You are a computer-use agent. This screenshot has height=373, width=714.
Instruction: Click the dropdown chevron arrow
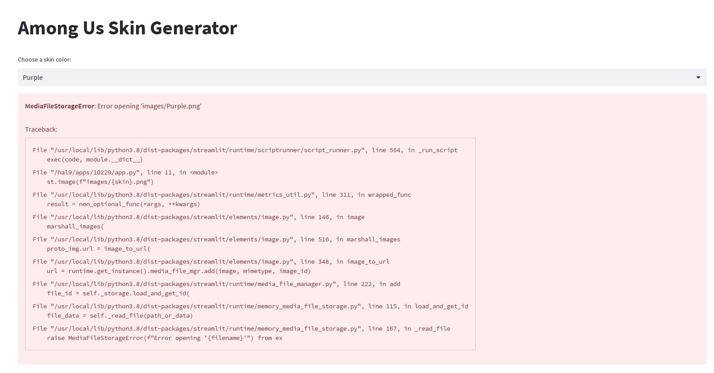(x=698, y=77)
